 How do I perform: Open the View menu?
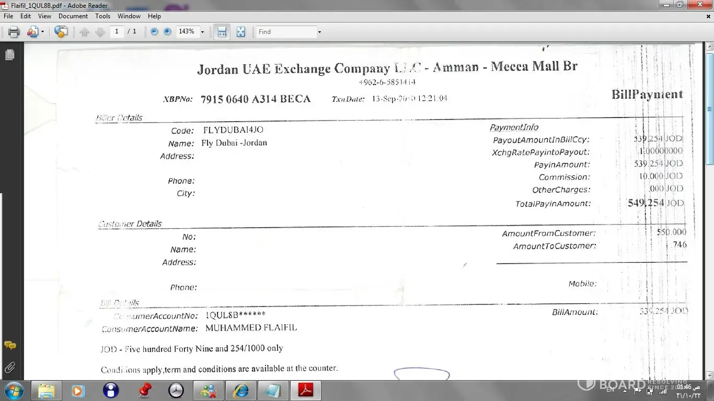click(x=44, y=16)
